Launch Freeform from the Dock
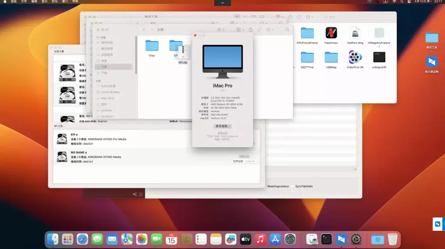Viewport: 445px width, 249px height. [230, 239]
